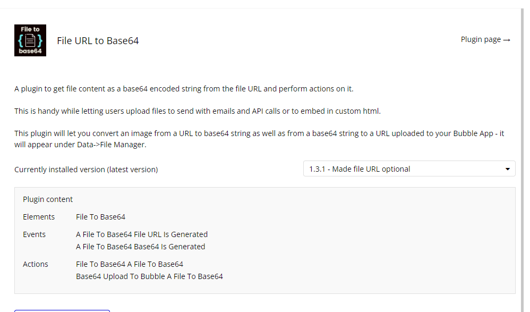530x312 pixels.
Task: Click the Base64 Is Generated event
Action: 140,247
